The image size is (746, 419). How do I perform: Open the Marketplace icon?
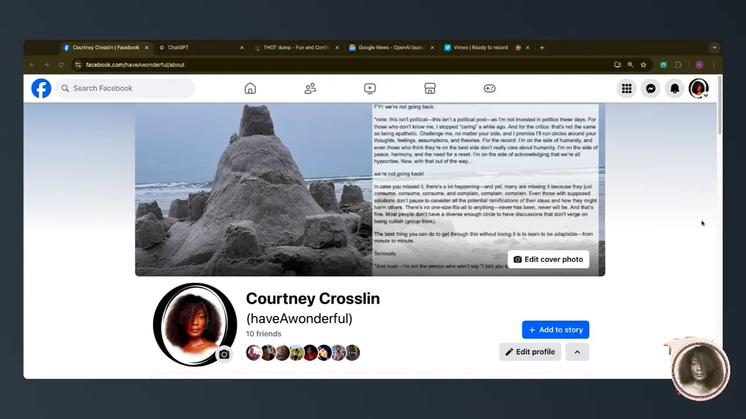coord(430,88)
